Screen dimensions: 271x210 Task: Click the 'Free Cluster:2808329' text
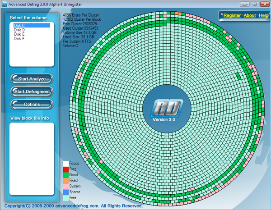(80, 24)
